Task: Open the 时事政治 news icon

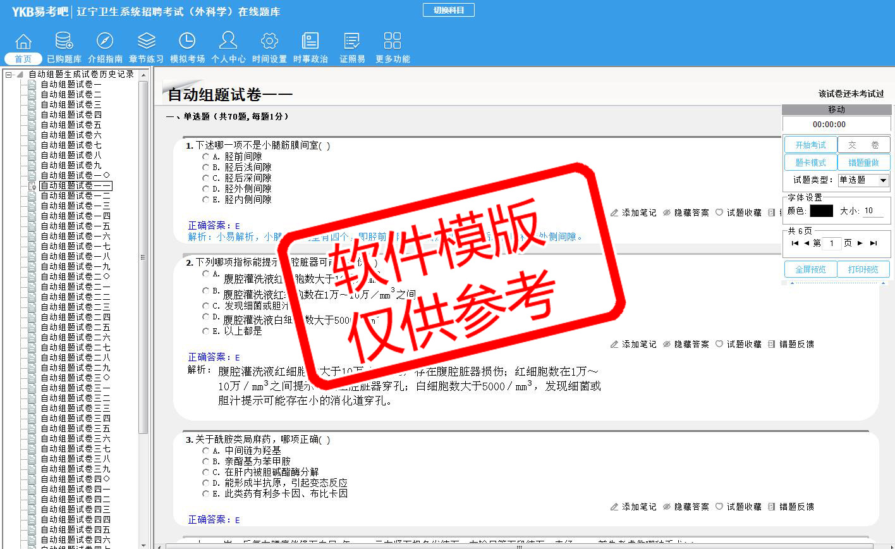Action: [x=310, y=42]
